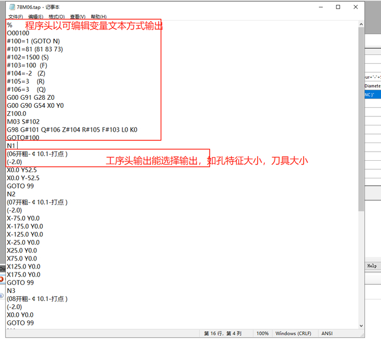Click the line Z100.0

click(17, 113)
